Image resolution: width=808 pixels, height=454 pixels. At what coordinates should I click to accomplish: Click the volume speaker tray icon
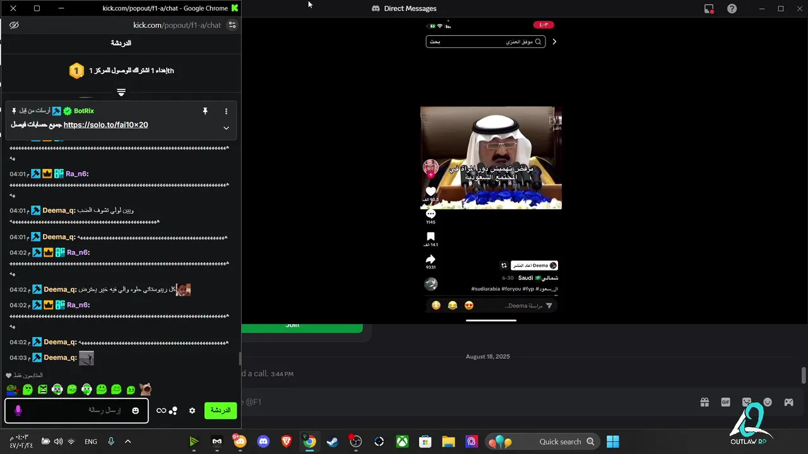coord(58,441)
